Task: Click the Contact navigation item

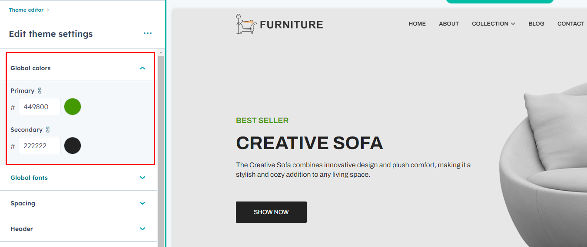Action: 570,24
